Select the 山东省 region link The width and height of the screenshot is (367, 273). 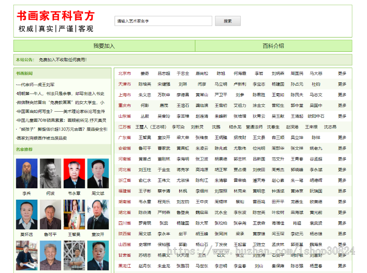point(124,116)
